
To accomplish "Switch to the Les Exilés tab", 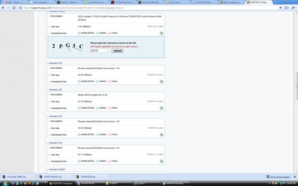I will [x=96, y=2].
